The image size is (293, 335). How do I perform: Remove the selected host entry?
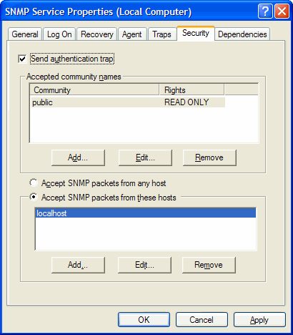[209, 265]
